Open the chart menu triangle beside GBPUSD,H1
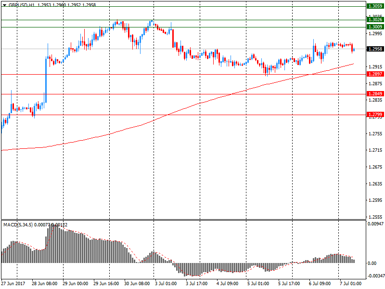 [x=4, y=5]
